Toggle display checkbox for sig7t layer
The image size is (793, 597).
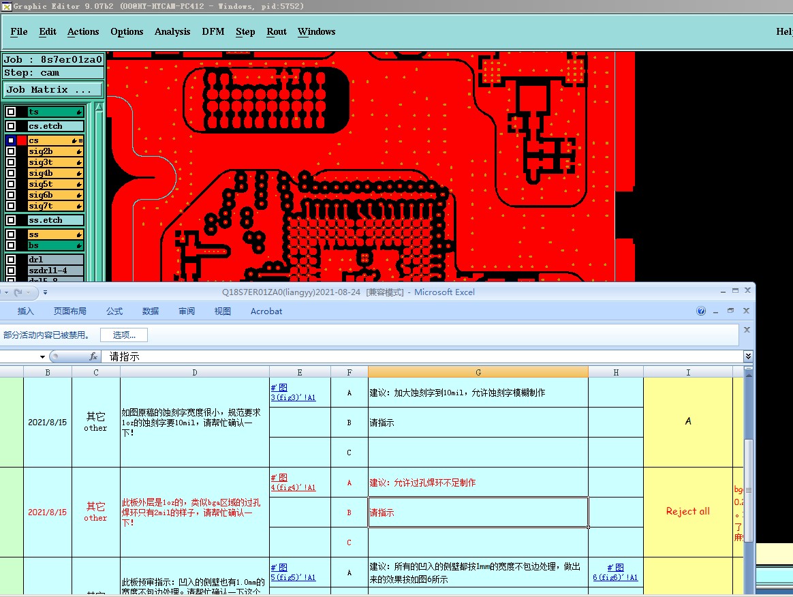tap(11, 206)
